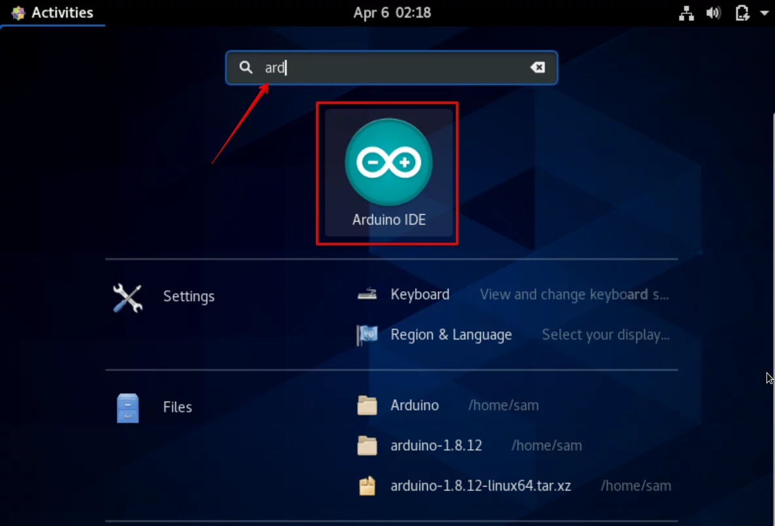Click the keyboard icon beside Keyboard

(x=367, y=294)
